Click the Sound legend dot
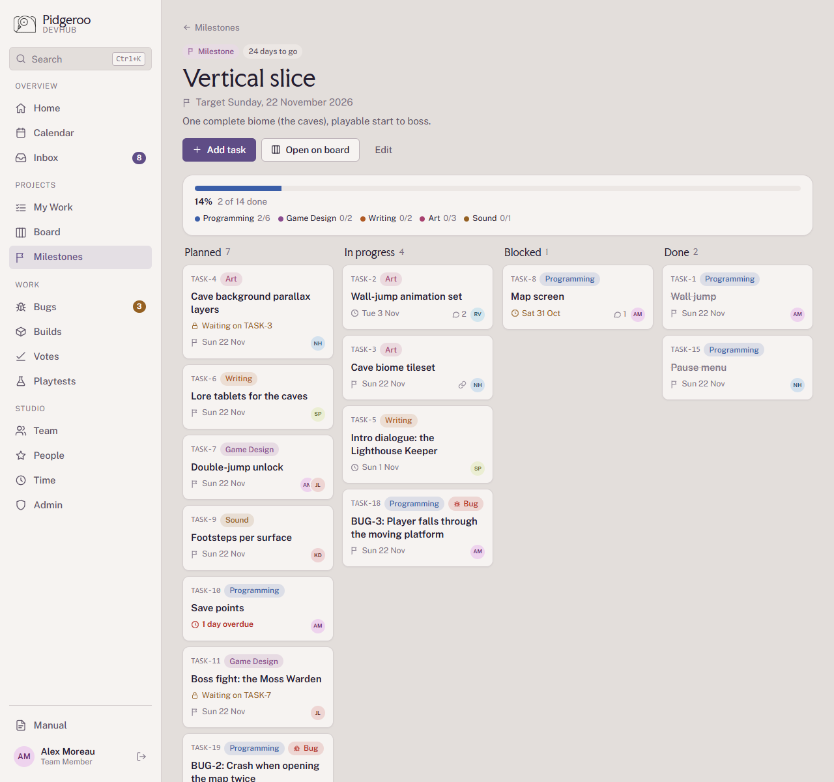834x782 pixels. 467,219
